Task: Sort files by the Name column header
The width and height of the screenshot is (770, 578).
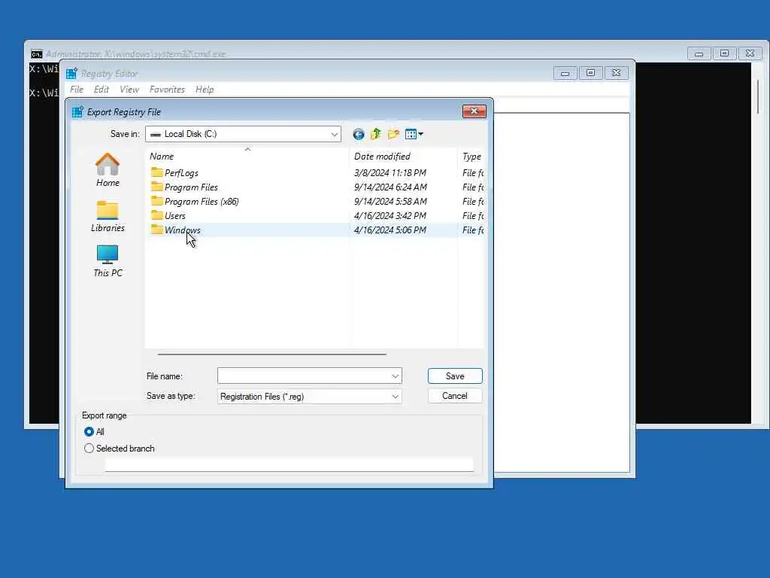Action: click(247, 157)
